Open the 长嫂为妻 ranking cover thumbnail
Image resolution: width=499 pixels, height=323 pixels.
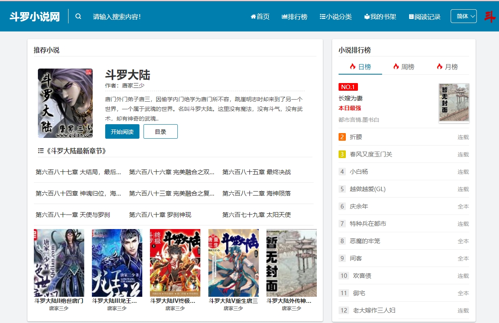point(454,103)
